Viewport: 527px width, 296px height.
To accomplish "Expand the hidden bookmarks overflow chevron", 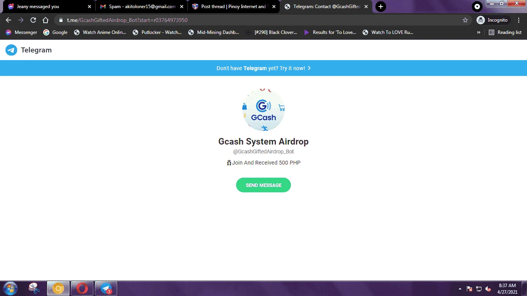I will point(479,32).
